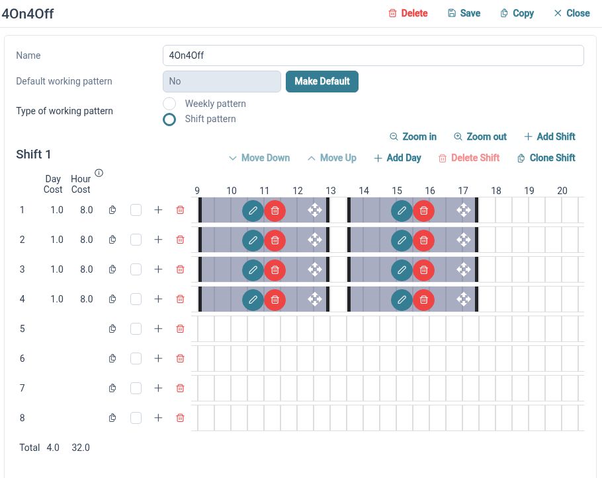
Task: Add a period to day 5
Action: point(158,329)
